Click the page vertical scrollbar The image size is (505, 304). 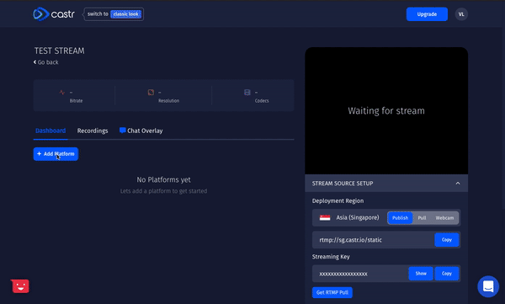tap(503, 118)
